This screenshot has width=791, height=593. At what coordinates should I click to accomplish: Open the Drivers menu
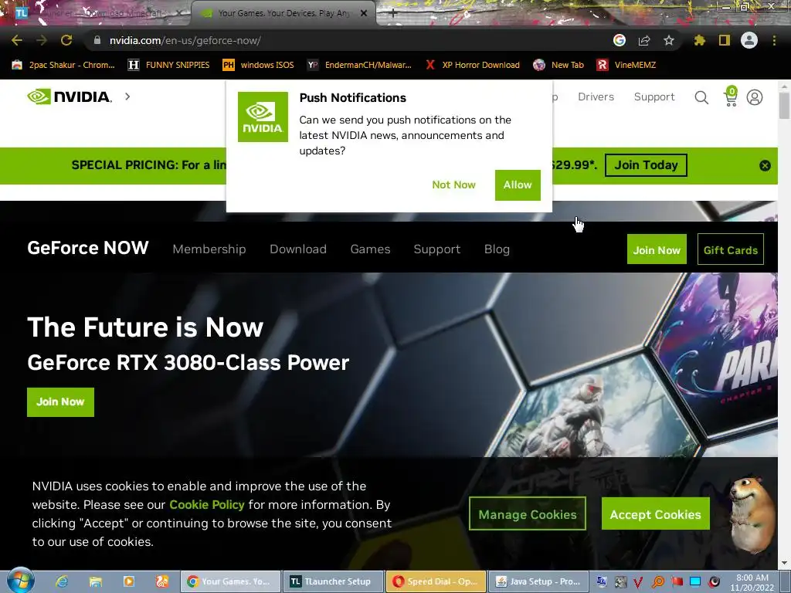[596, 97]
